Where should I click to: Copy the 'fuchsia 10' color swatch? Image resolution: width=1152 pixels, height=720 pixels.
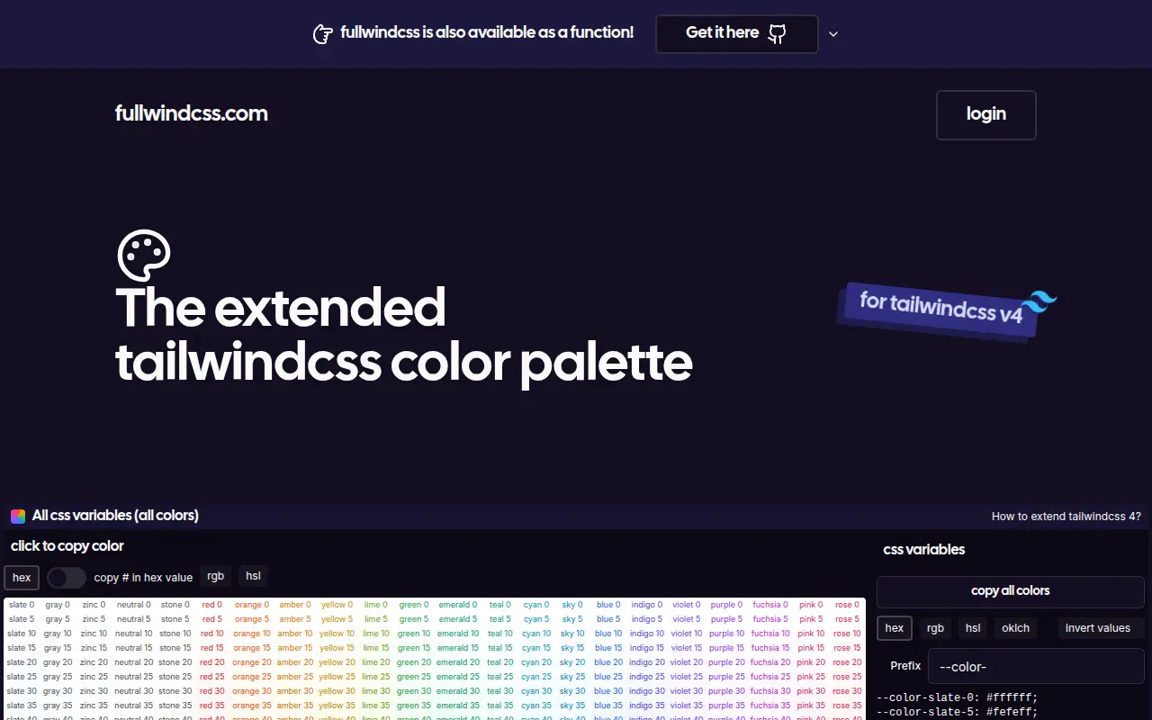[x=770, y=634]
